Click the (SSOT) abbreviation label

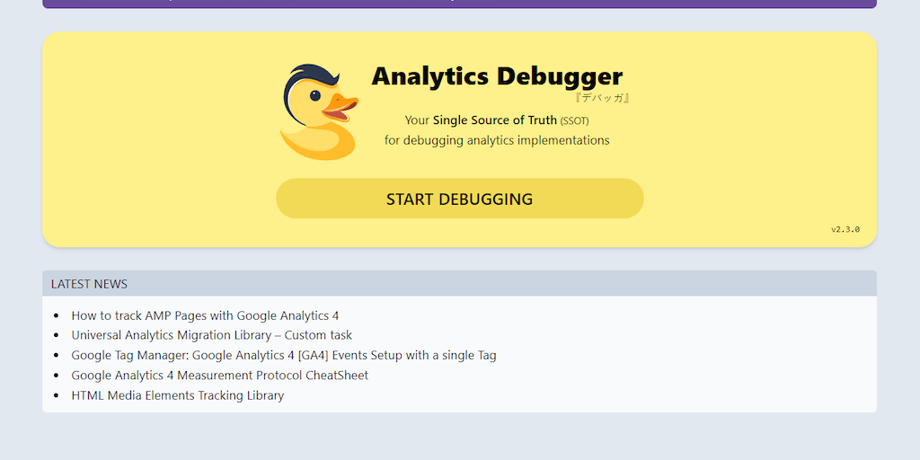coord(574,120)
